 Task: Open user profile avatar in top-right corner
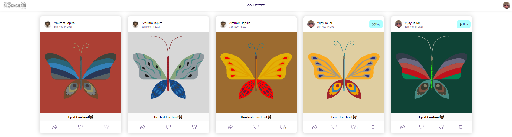506,5
